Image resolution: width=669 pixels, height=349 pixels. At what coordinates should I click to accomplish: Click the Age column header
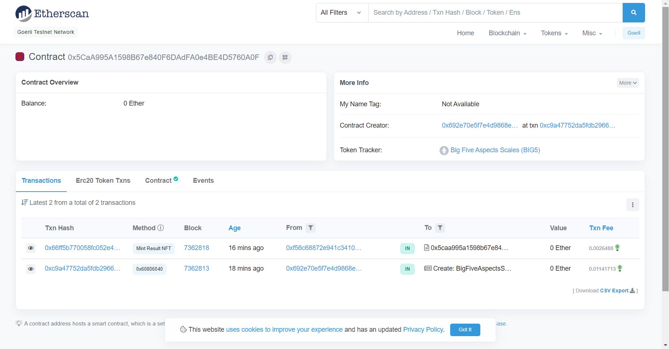click(x=234, y=228)
